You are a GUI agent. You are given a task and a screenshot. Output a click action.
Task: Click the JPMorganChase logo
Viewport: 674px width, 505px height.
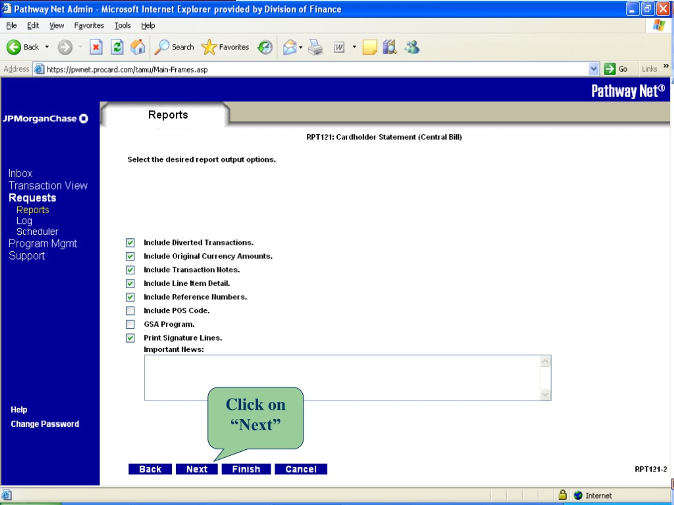(x=45, y=118)
